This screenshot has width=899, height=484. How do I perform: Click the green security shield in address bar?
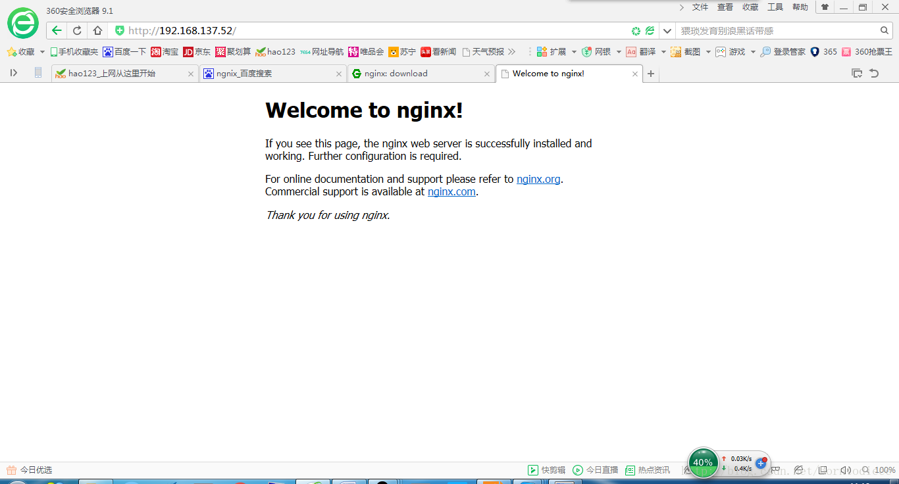119,30
